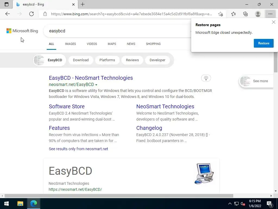
Task: Click the scroll right arrow
Action: pyautogui.click(x=271, y=196)
